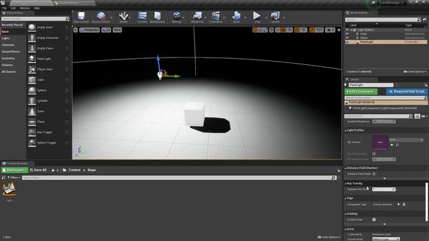The height and width of the screenshot is (241, 429).
Task: Click Save All in Content Browser
Action: click(38, 170)
